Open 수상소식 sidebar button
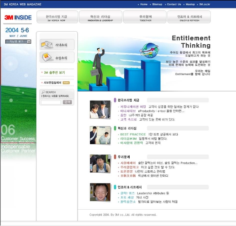Image resolution: width=236 pixels, height=226 pixels. pos(57,57)
